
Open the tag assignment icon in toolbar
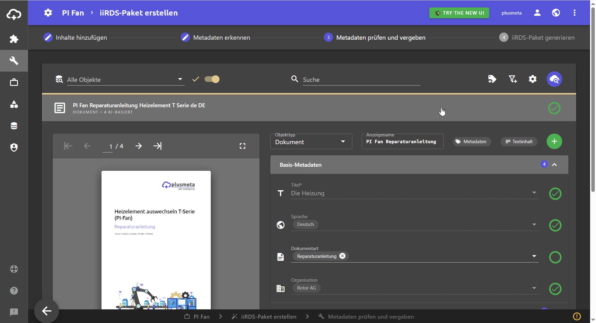492,79
